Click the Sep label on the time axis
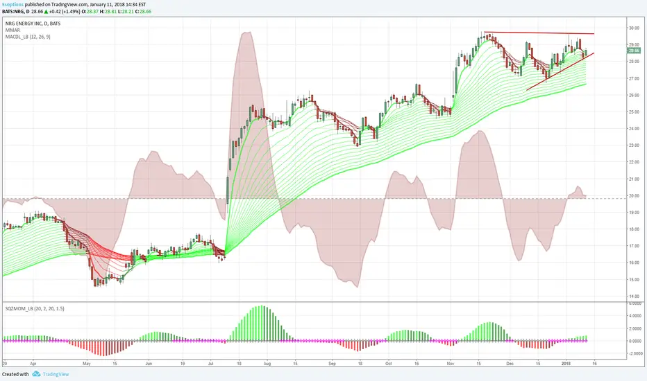The height and width of the screenshot is (381, 647). (332, 364)
